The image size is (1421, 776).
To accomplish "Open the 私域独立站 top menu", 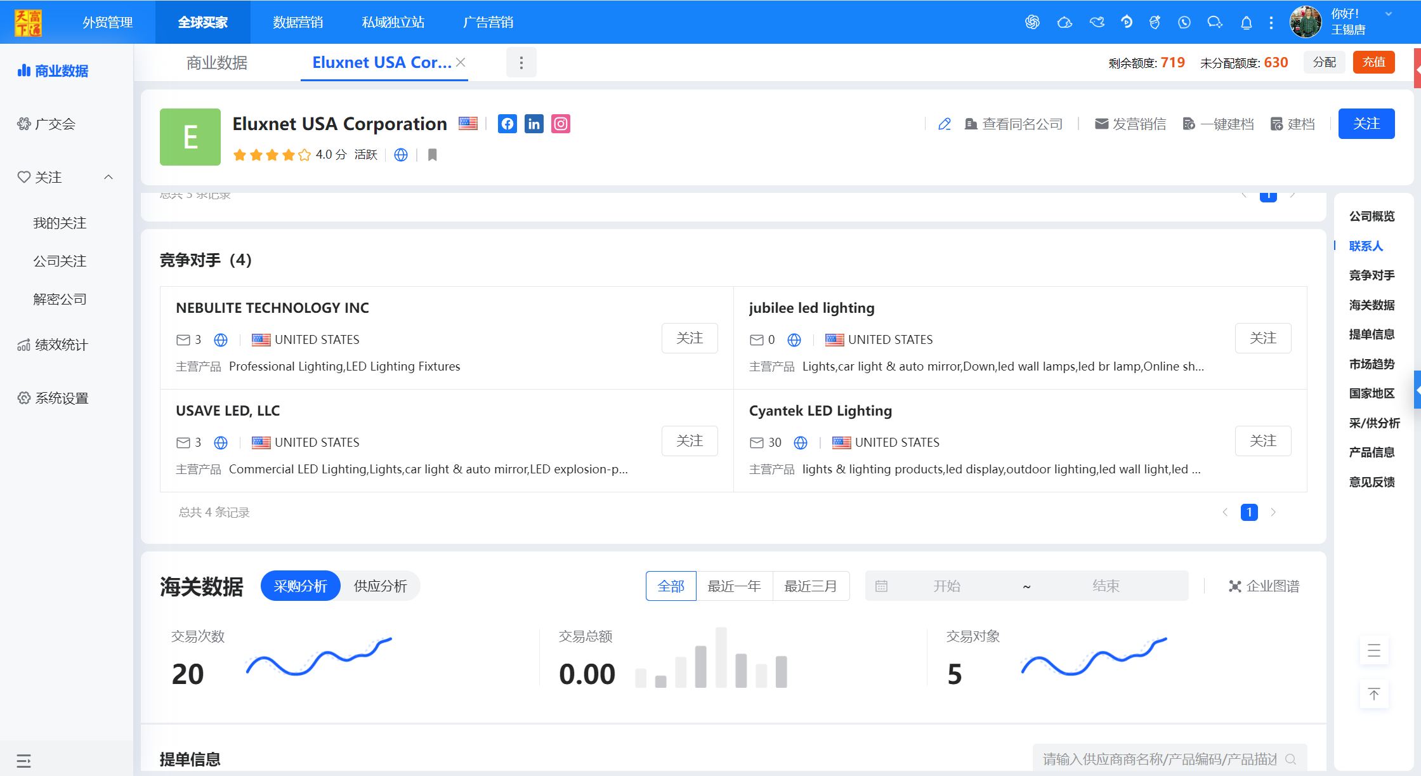I will (393, 22).
